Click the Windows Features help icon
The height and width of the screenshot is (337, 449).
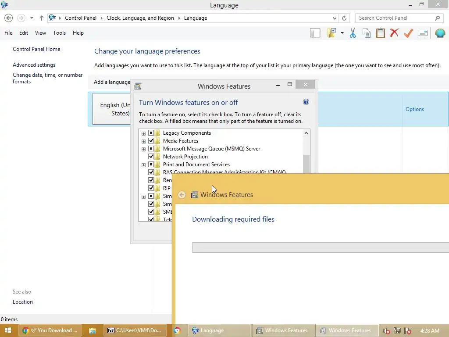[306, 102]
